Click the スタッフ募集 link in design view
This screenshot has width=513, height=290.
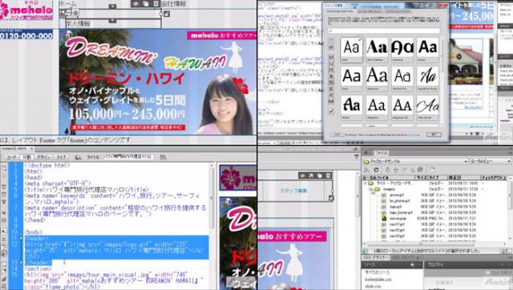coord(293,191)
